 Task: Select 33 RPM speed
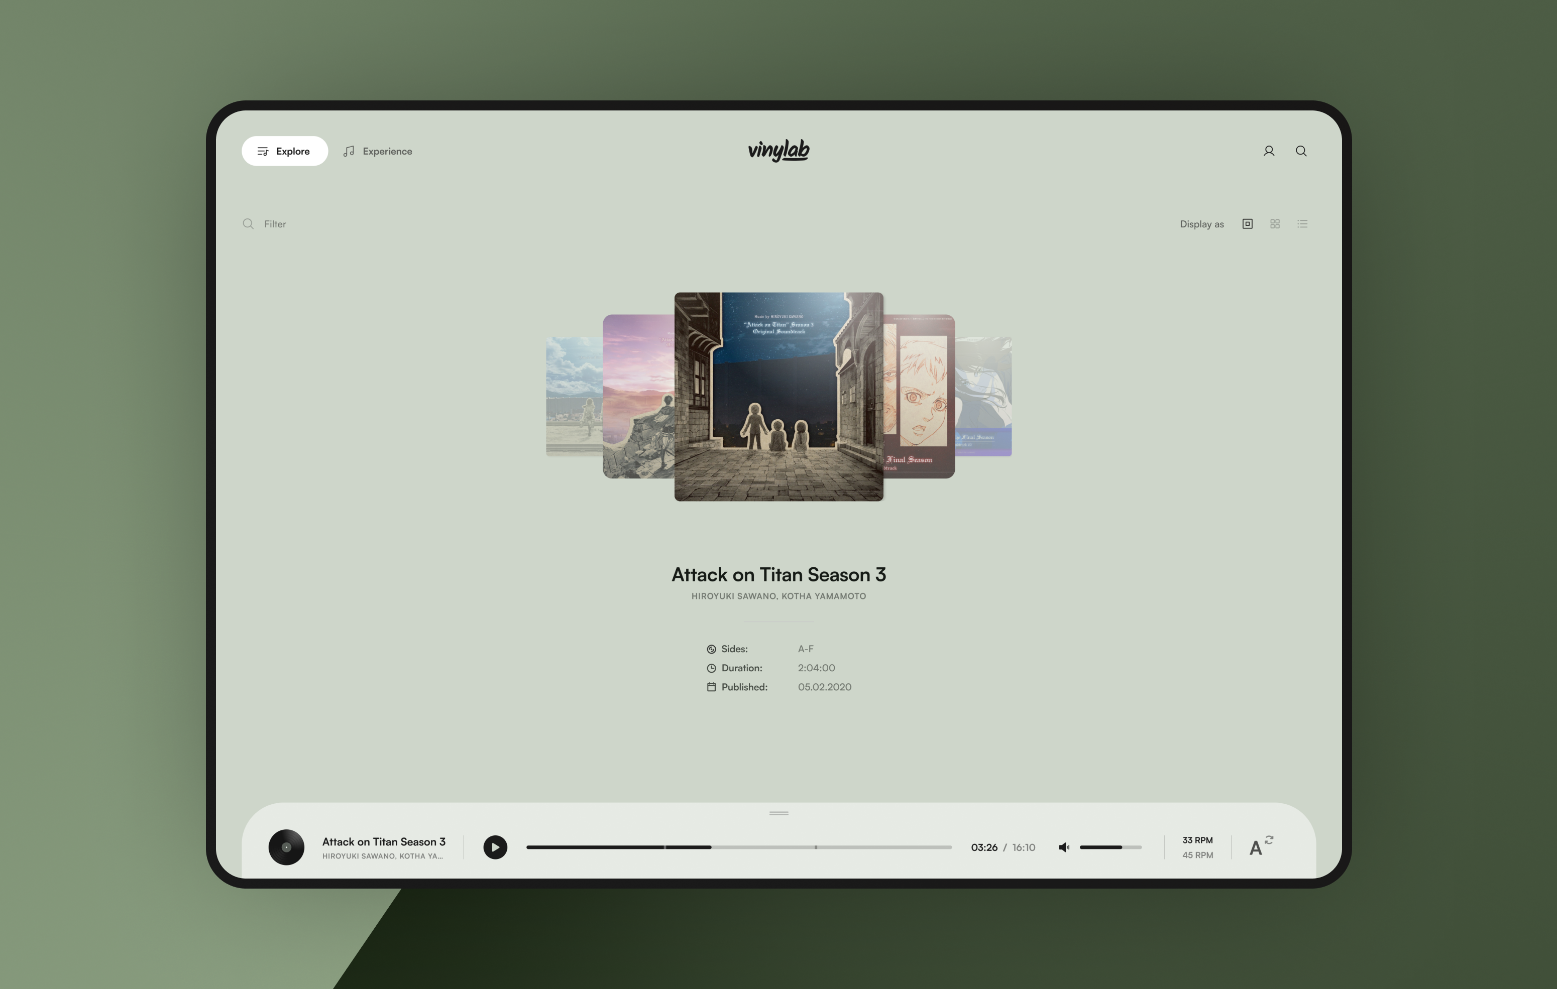click(1197, 840)
